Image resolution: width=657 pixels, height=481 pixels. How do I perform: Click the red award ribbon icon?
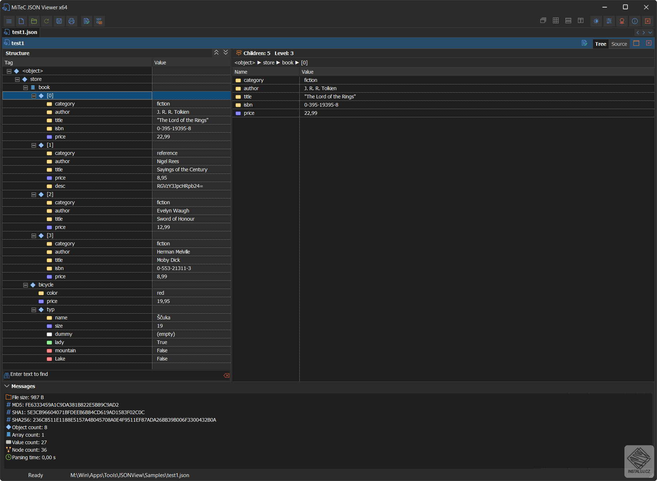(622, 21)
